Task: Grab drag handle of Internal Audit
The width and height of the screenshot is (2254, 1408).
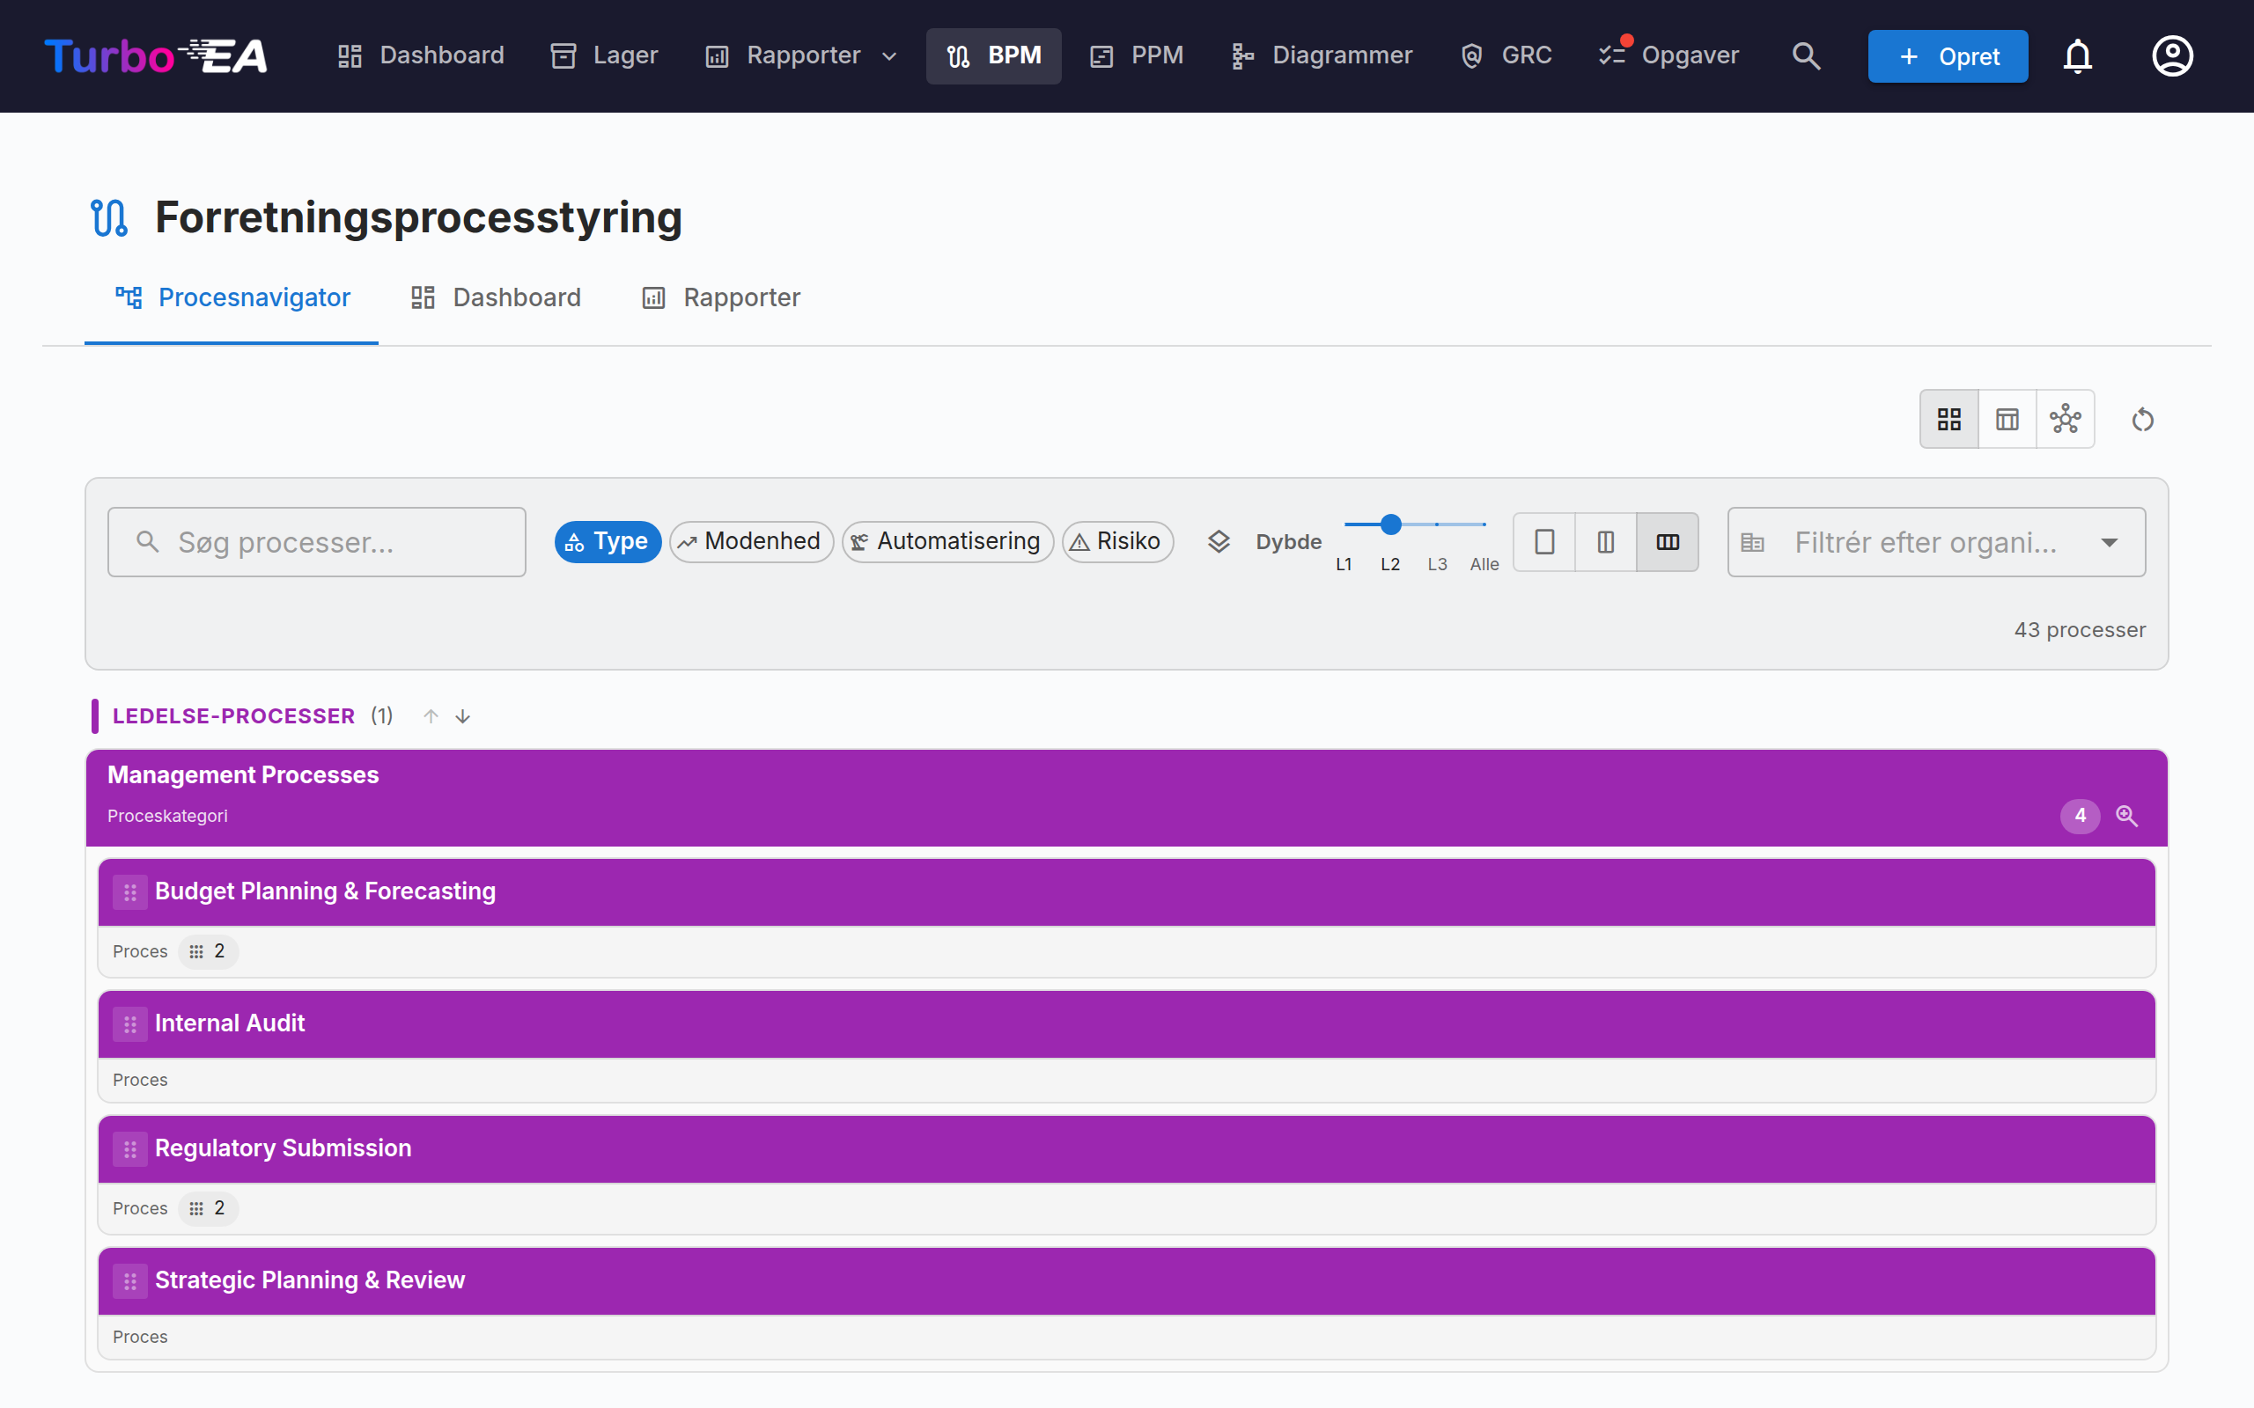Action: pos(130,1024)
